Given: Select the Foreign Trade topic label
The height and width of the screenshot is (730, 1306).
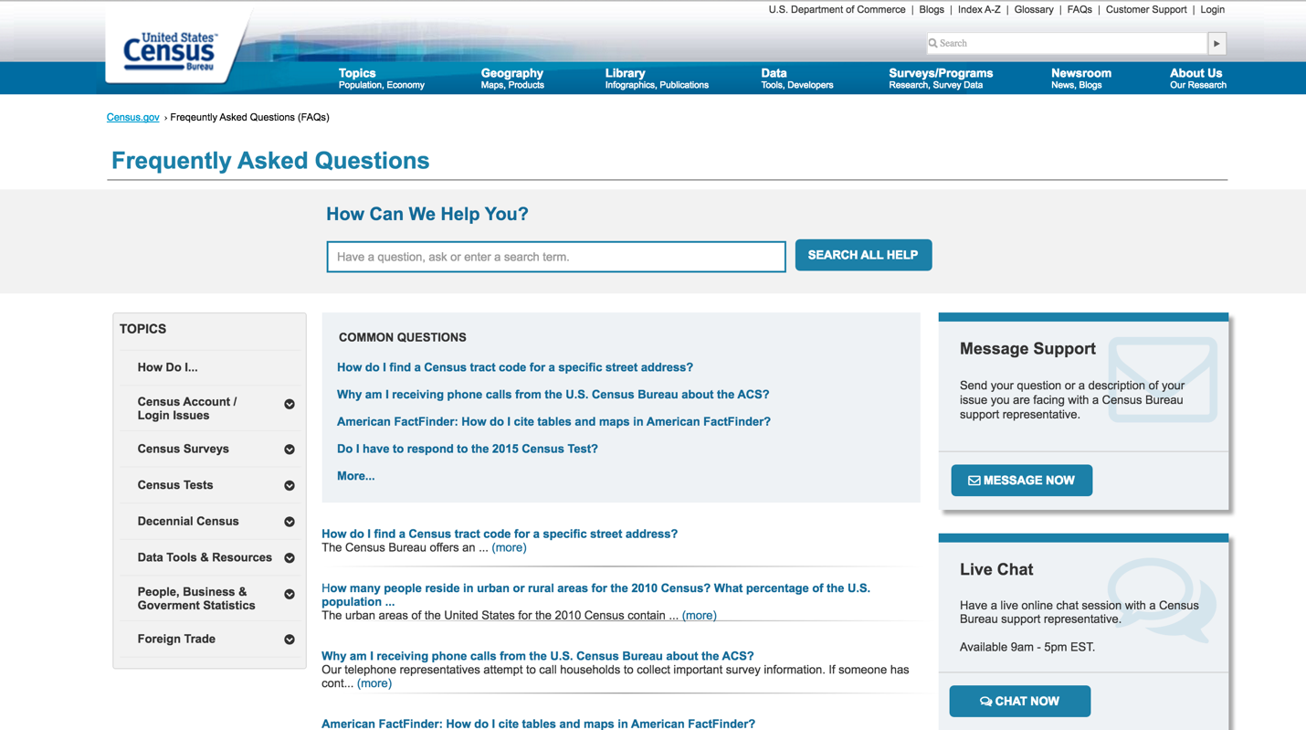Looking at the screenshot, I should 176,640.
